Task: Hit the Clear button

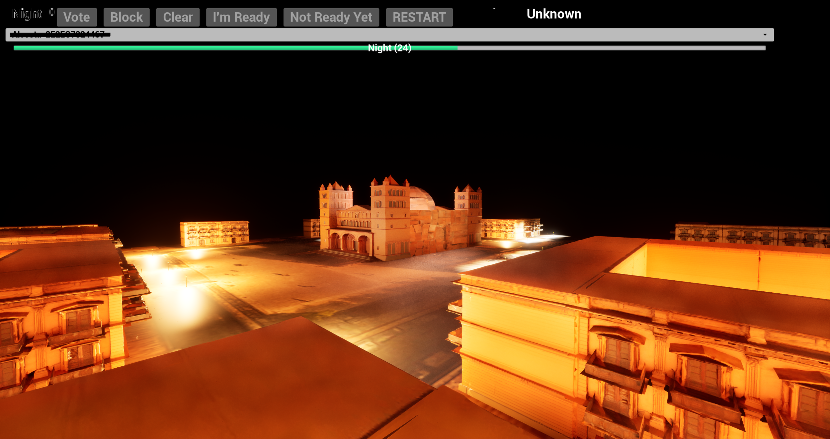Action: (x=178, y=17)
